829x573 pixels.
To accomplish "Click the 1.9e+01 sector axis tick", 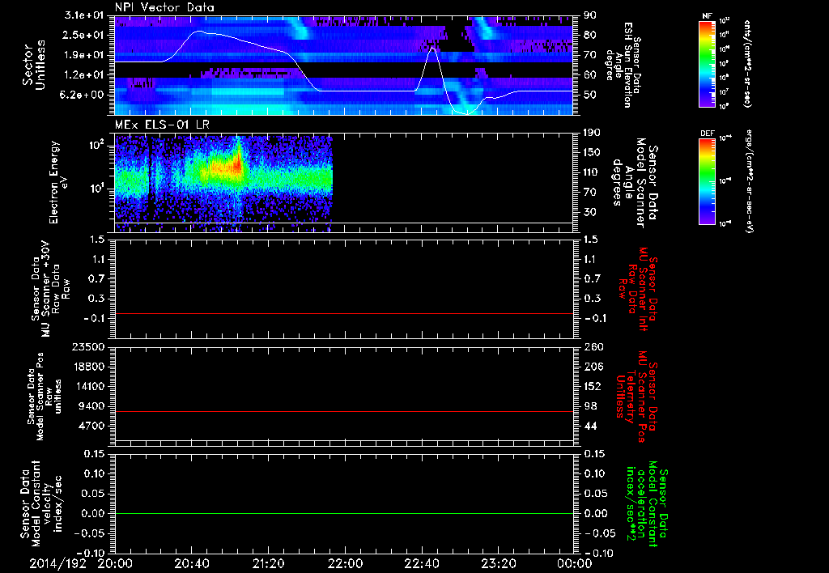I will click(86, 55).
